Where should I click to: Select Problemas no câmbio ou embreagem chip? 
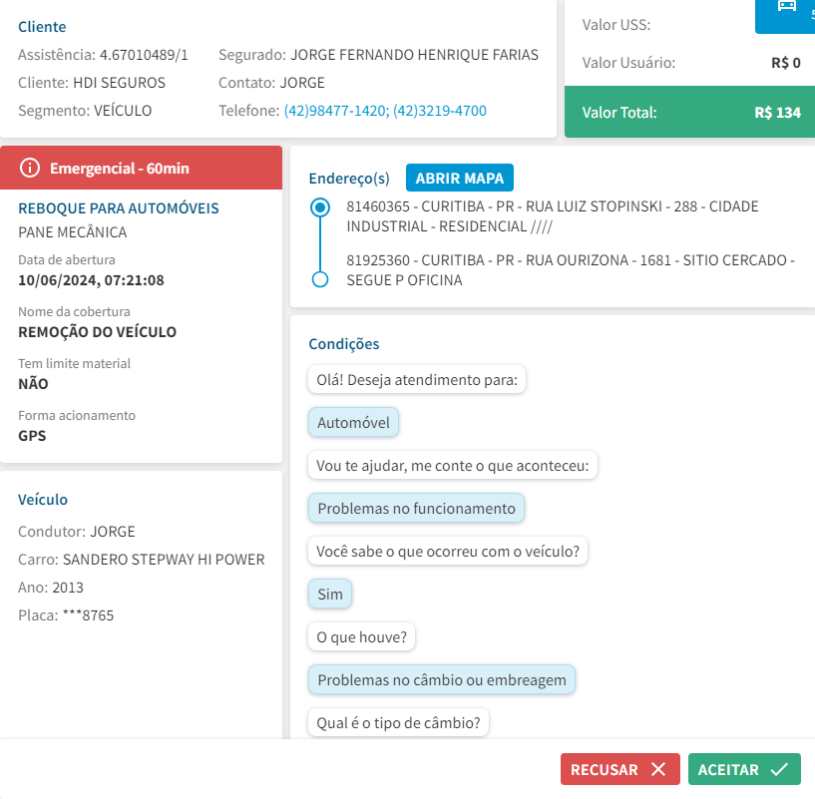(442, 679)
